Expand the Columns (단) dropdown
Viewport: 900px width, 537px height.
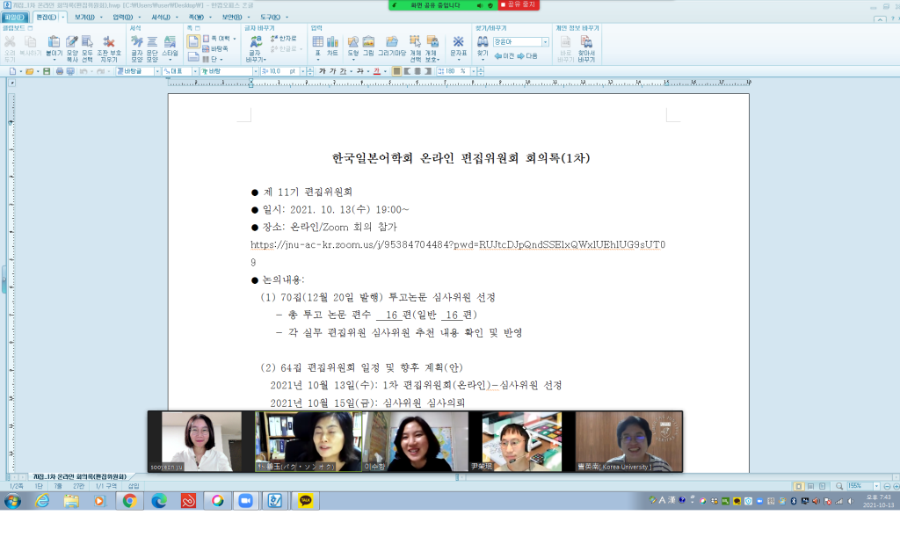[x=221, y=59]
